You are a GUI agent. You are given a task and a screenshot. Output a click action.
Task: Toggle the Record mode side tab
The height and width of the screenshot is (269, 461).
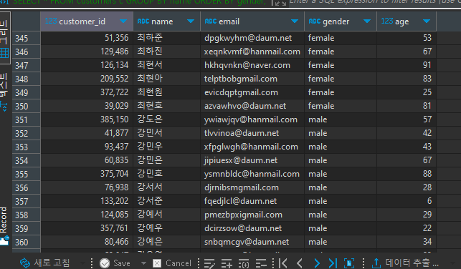tap(4, 225)
